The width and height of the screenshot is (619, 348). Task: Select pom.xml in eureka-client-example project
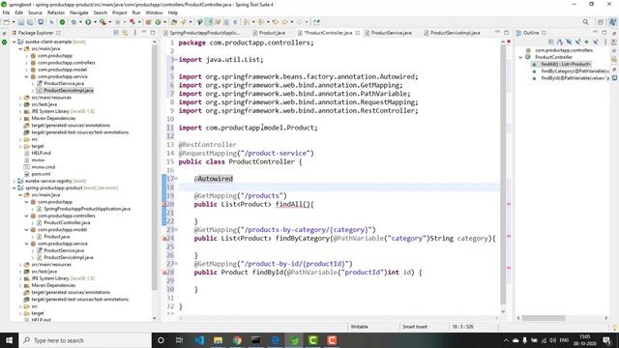pyautogui.click(x=41, y=174)
